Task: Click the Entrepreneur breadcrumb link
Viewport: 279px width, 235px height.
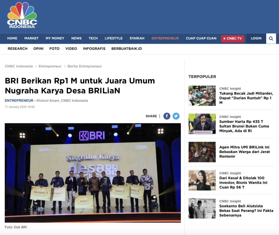Action: [50, 66]
